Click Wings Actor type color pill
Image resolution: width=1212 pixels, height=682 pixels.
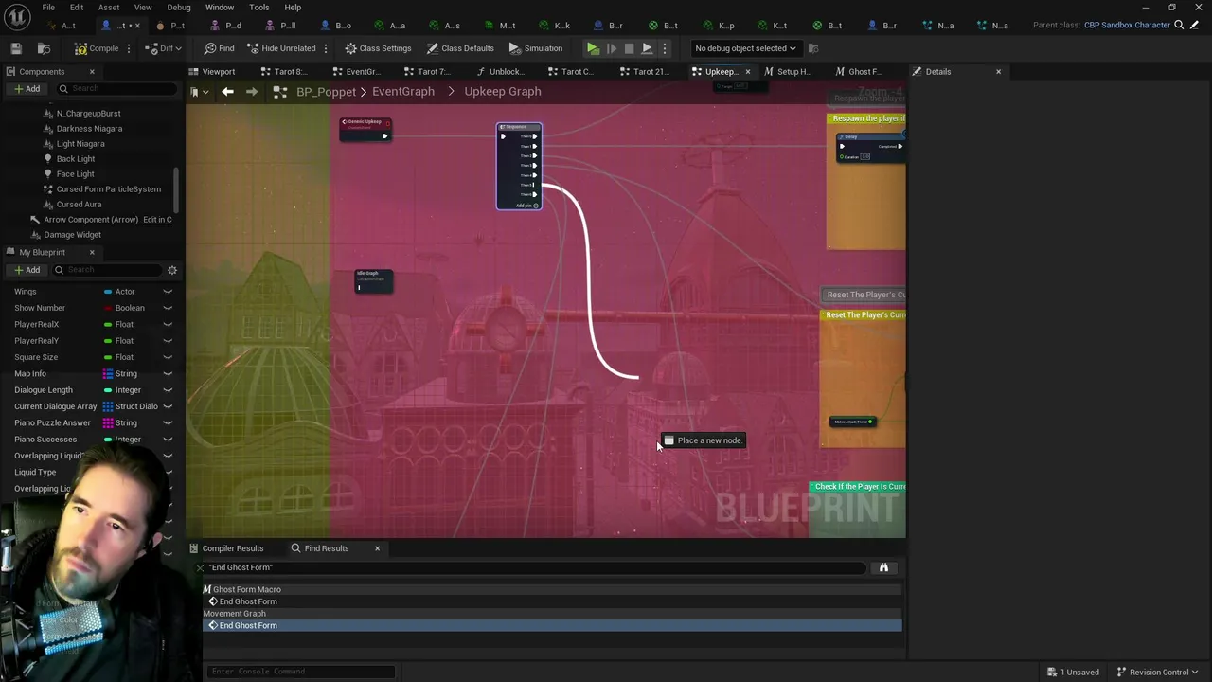[108, 292]
